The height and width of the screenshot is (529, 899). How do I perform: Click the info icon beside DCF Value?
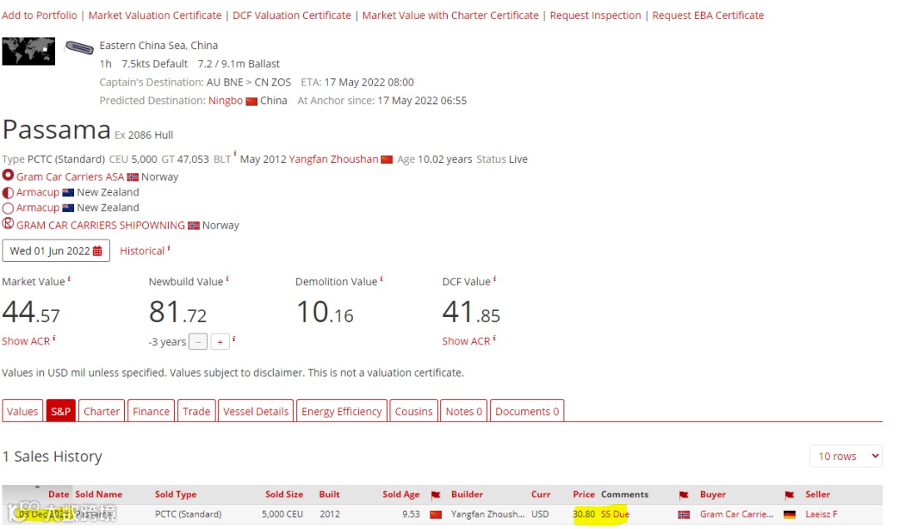point(494,279)
